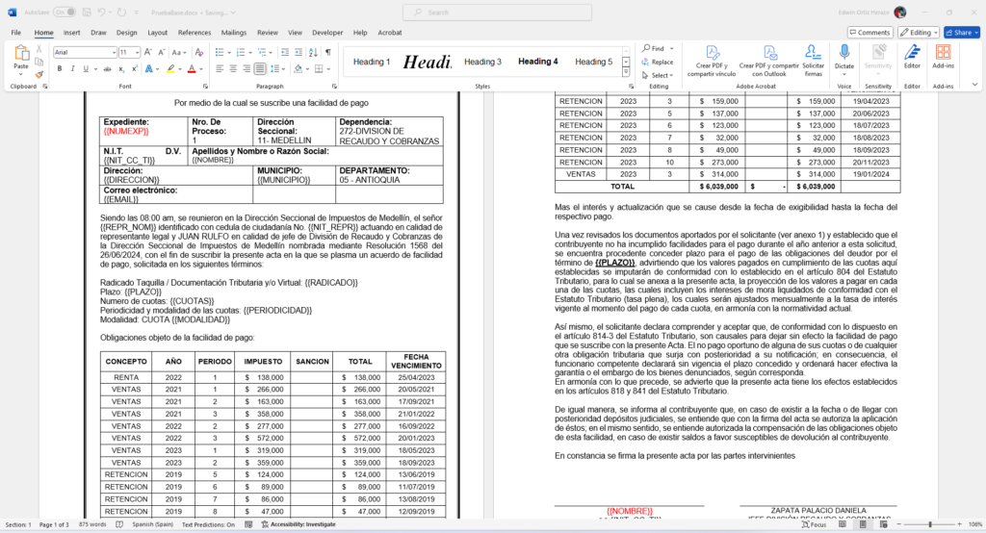Apply italic formatting
The height and width of the screenshot is (533, 986).
coord(72,68)
